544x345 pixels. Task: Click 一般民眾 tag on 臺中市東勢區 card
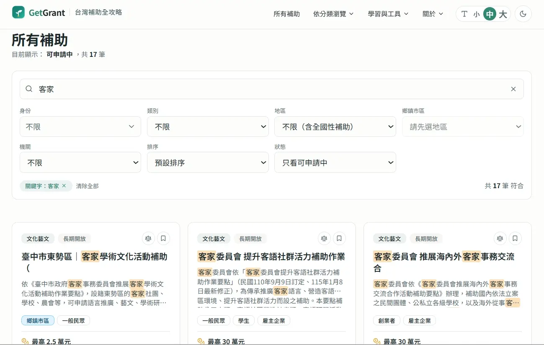click(73, 321)
